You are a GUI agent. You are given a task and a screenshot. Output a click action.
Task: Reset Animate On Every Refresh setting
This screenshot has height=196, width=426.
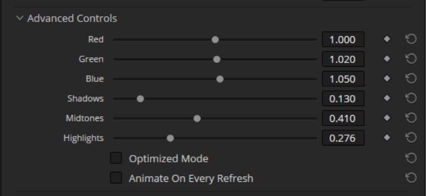coord(411,178)
